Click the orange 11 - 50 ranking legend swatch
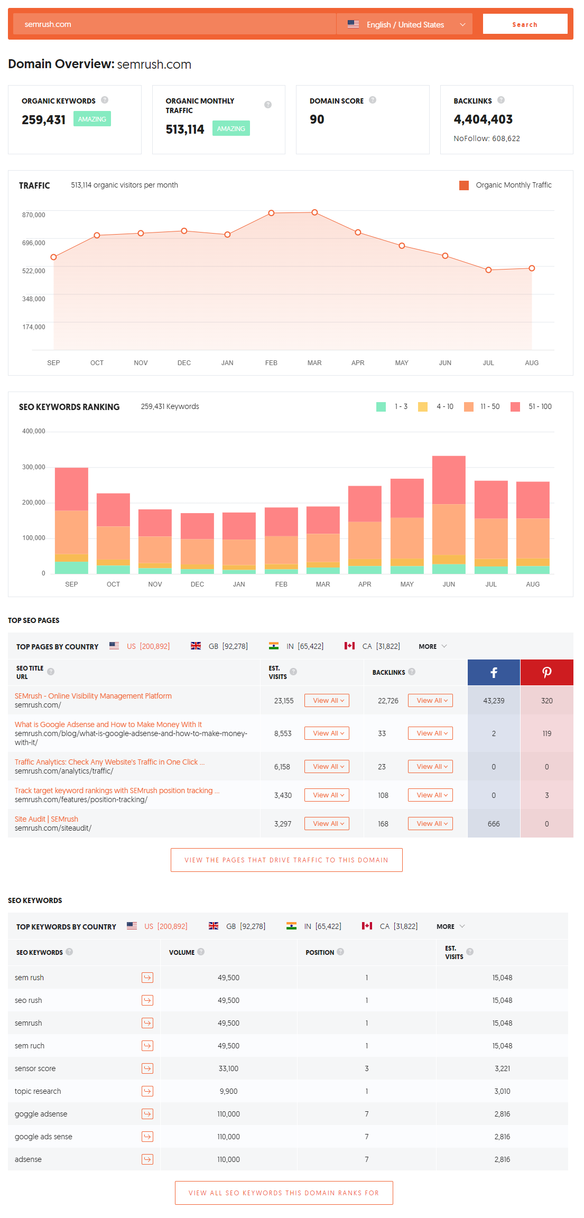Image resolution: width=584 pixels, height=1218 pixels. point(469,407)
